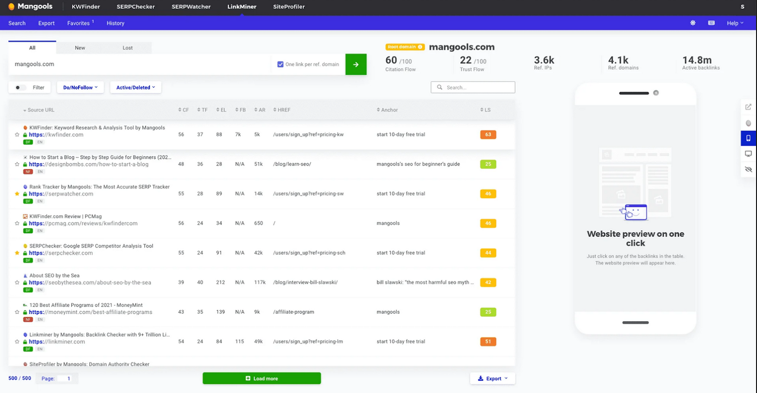
Task: Click the NF tag on designbombs.com row
Action: click(28, 172)
